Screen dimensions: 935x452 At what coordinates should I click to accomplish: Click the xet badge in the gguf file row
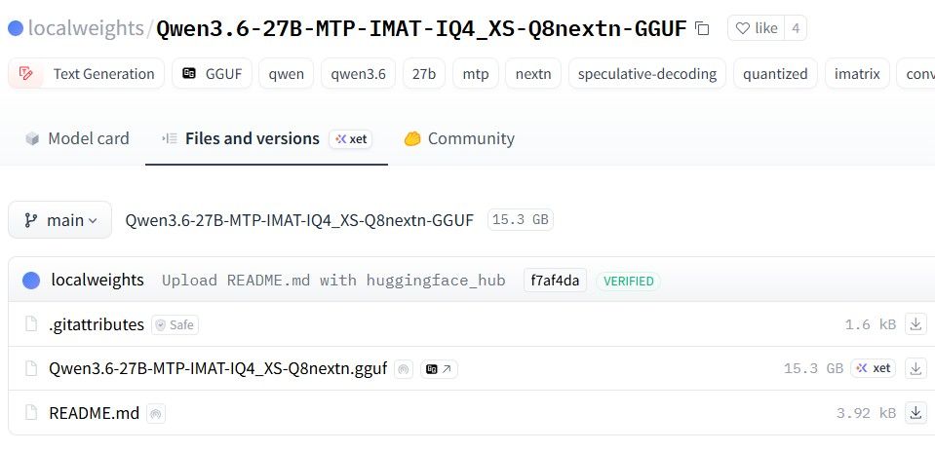tap(873, 368)
